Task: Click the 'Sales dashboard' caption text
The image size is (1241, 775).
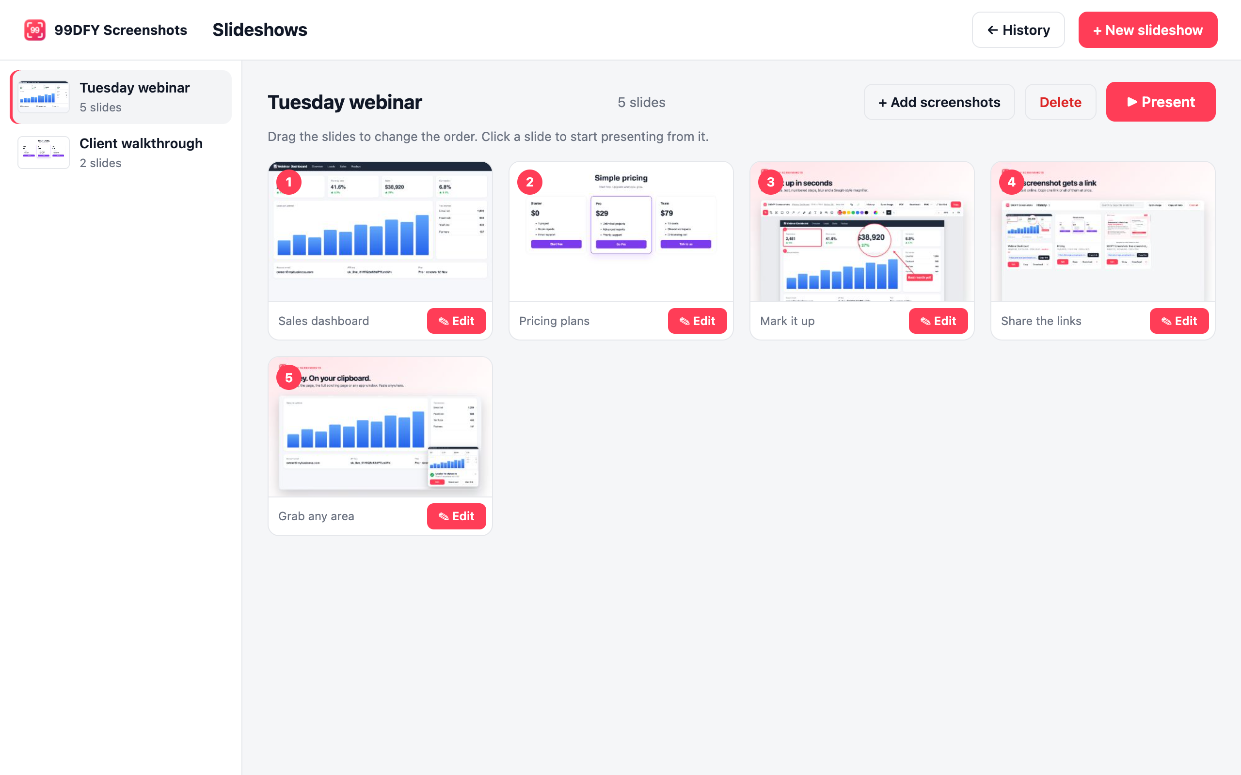Action: click(324, 321)
